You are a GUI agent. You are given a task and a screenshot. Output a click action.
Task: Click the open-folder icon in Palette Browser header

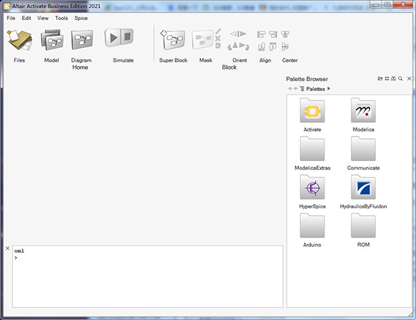(x=380, y=78)
